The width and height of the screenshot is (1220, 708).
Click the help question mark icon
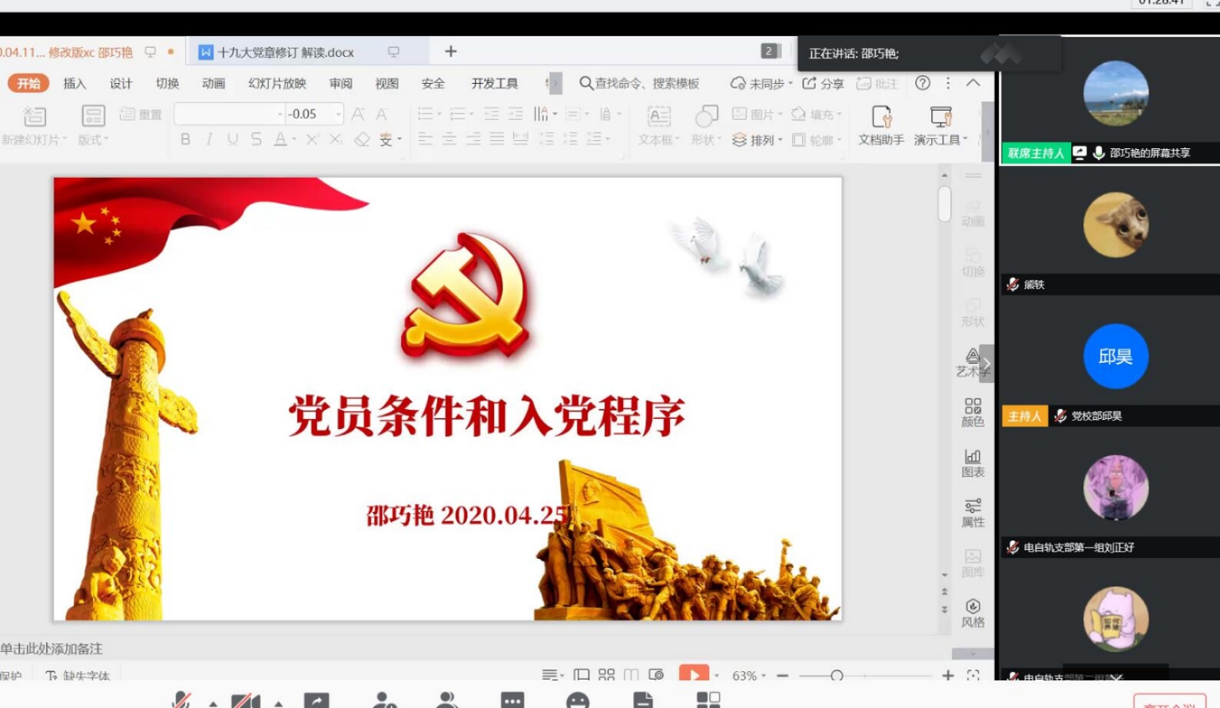923,83
